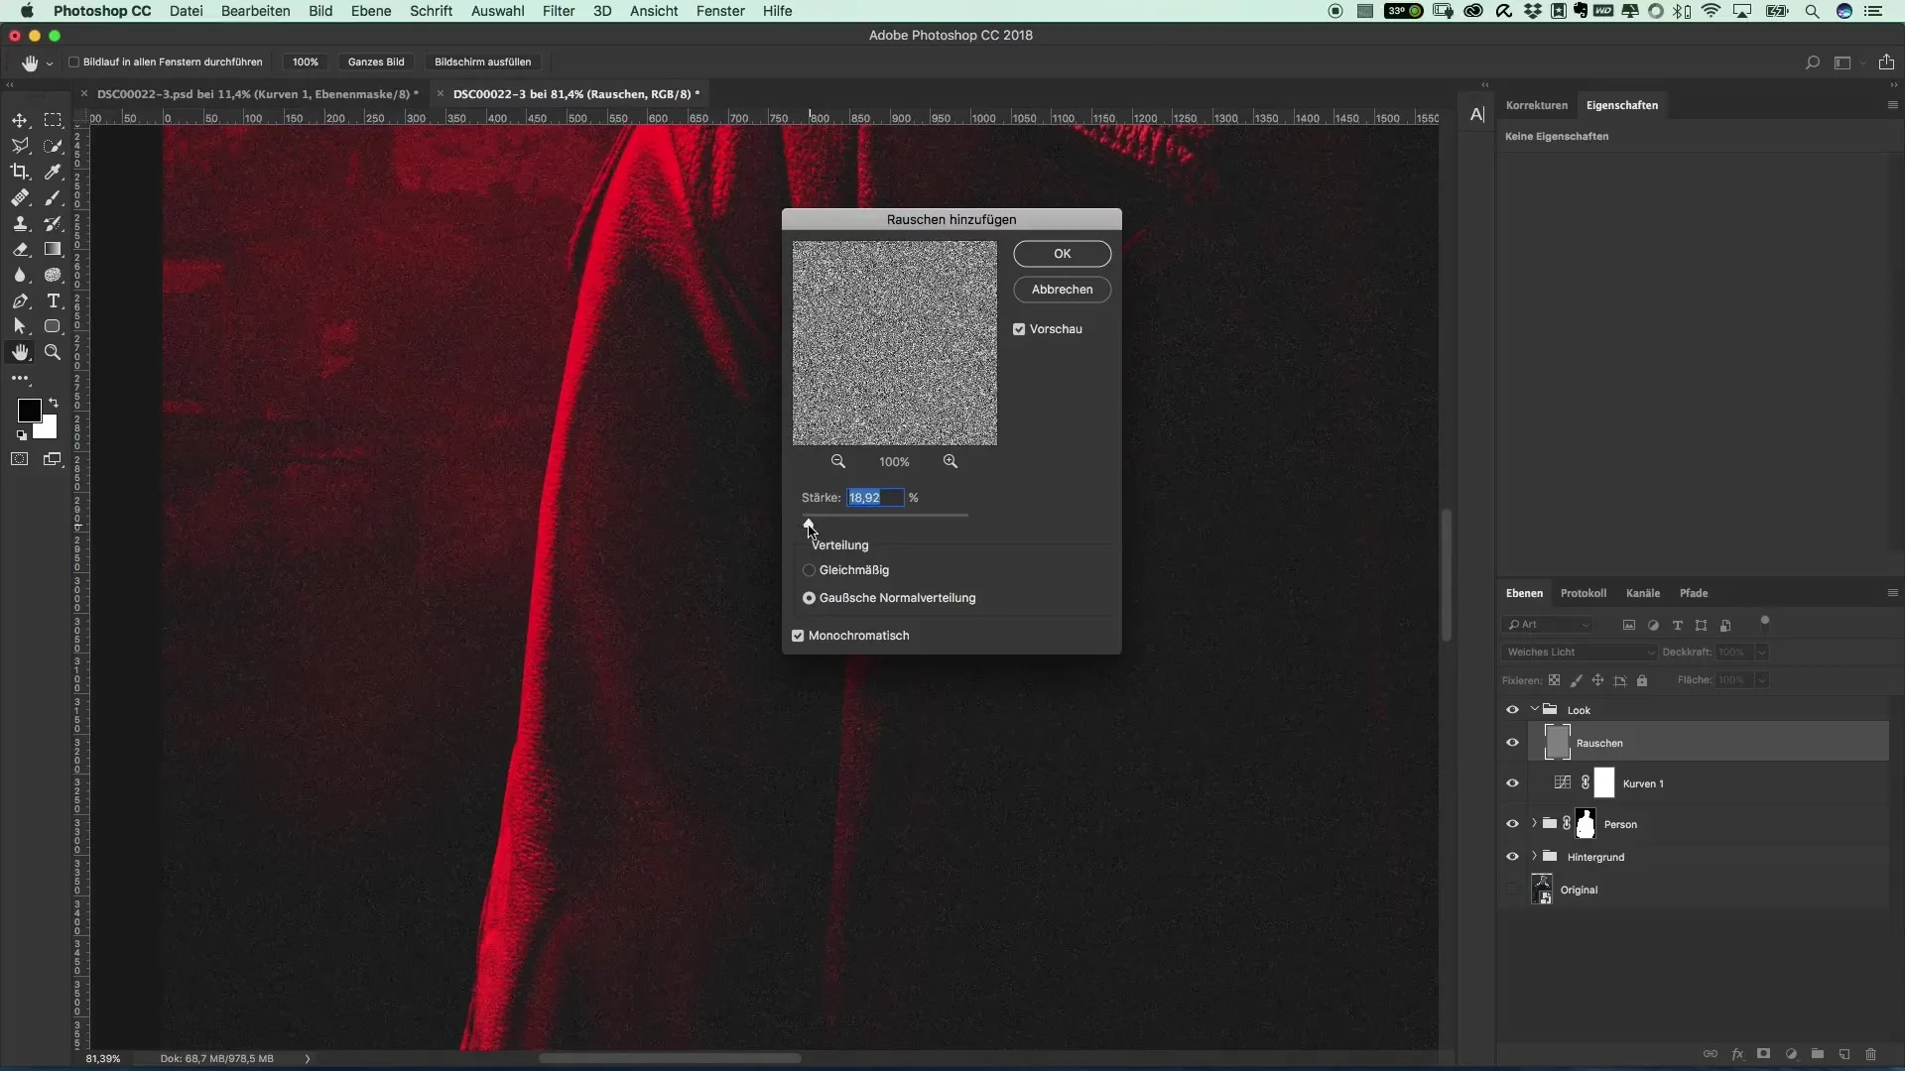Toggle Quick Mask mode

click(x=20, y=459)
